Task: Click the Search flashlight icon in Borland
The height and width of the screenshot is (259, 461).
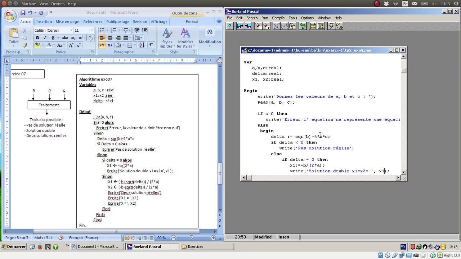Action: 258,26
